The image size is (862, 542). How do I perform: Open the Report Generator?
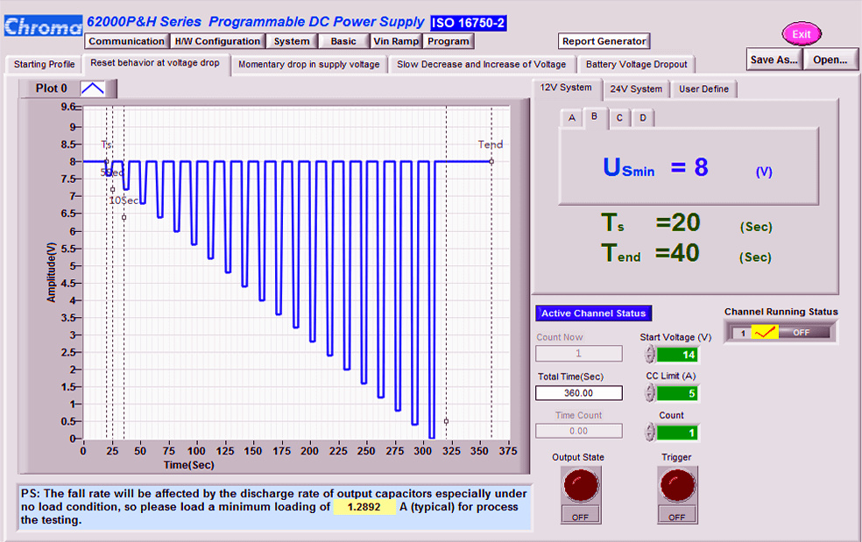[x=604, y=41]
